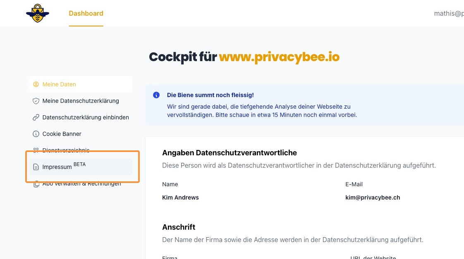Click the document icon beside Impressum

point(36,167)
